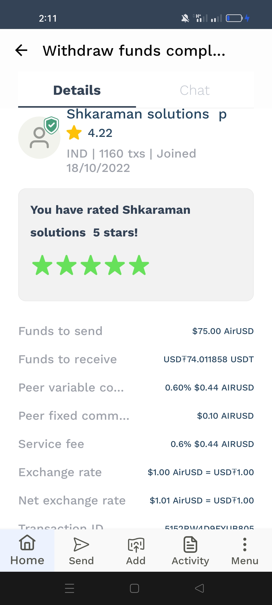272x605 pixels.
Task: Tap the Funds to send amount
Action: tap(223, 331)
